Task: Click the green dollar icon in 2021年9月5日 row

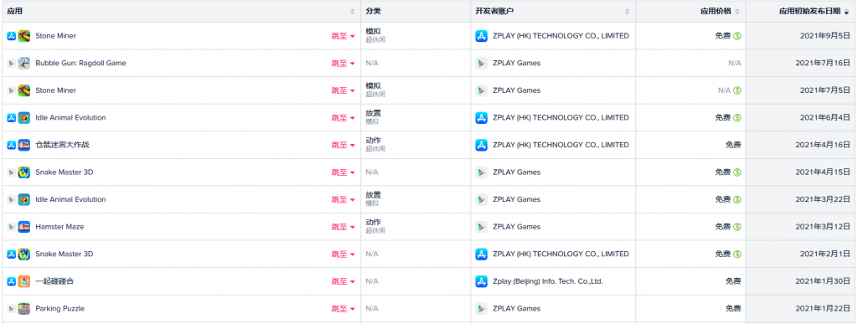Action: (737, 36)
